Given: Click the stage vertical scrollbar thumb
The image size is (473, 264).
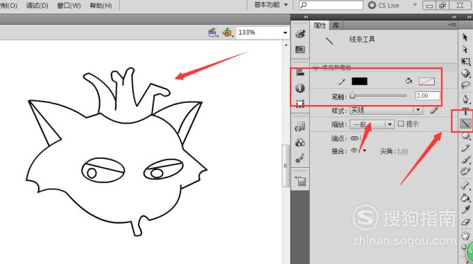Looking at the screenshot, I should tap(285, 166).
